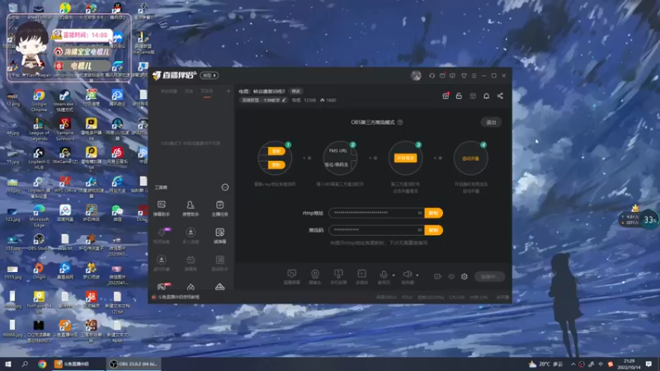This screenshot has width=660, height=371.
Task: Click the edit pencil beside category
Action: pos(284,100)
